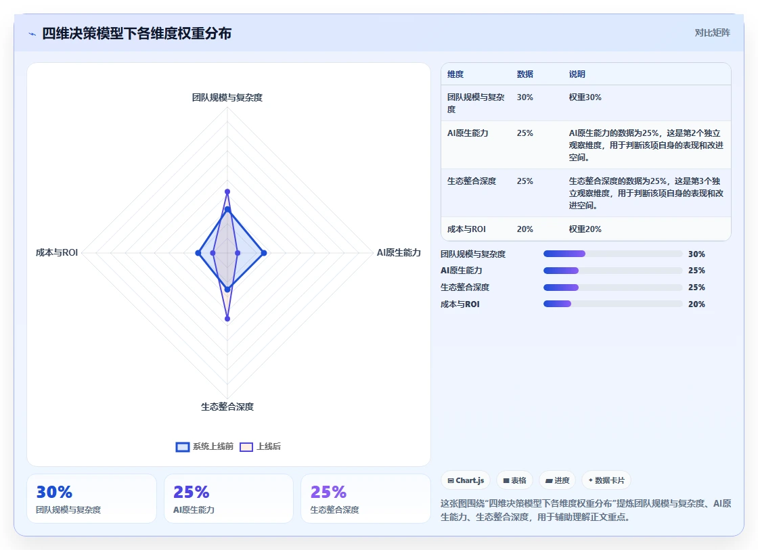Viewport: 758px width, 550px height.
Task: Click radar axis label AI原生能力
Action: [399, 252]
